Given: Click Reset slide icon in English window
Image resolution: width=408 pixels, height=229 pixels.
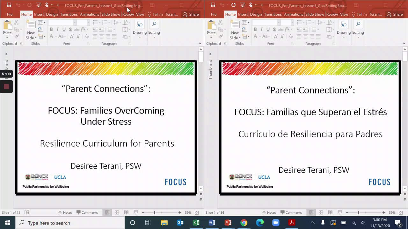Looking at the screenshot, I should click(x=40, y=30).
